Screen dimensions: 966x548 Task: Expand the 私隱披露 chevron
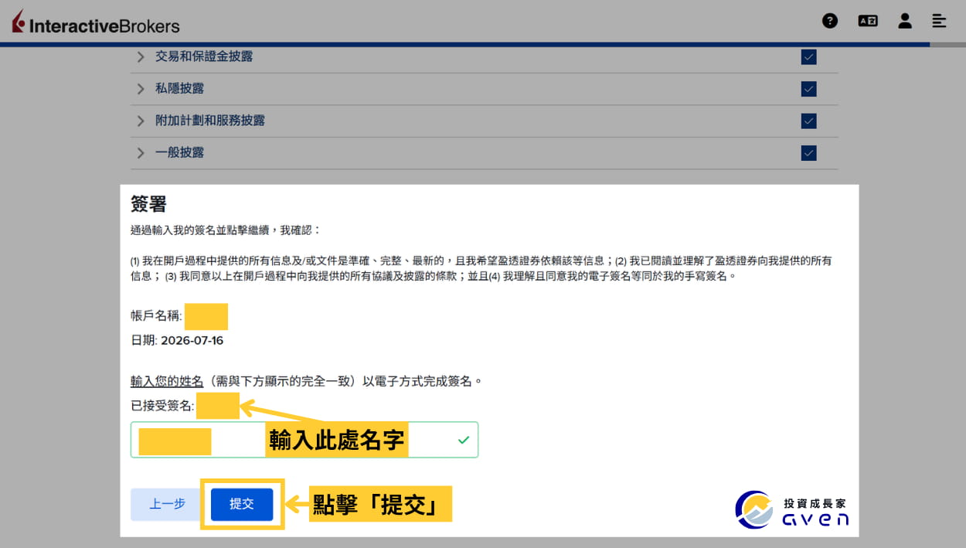point(141,89)
